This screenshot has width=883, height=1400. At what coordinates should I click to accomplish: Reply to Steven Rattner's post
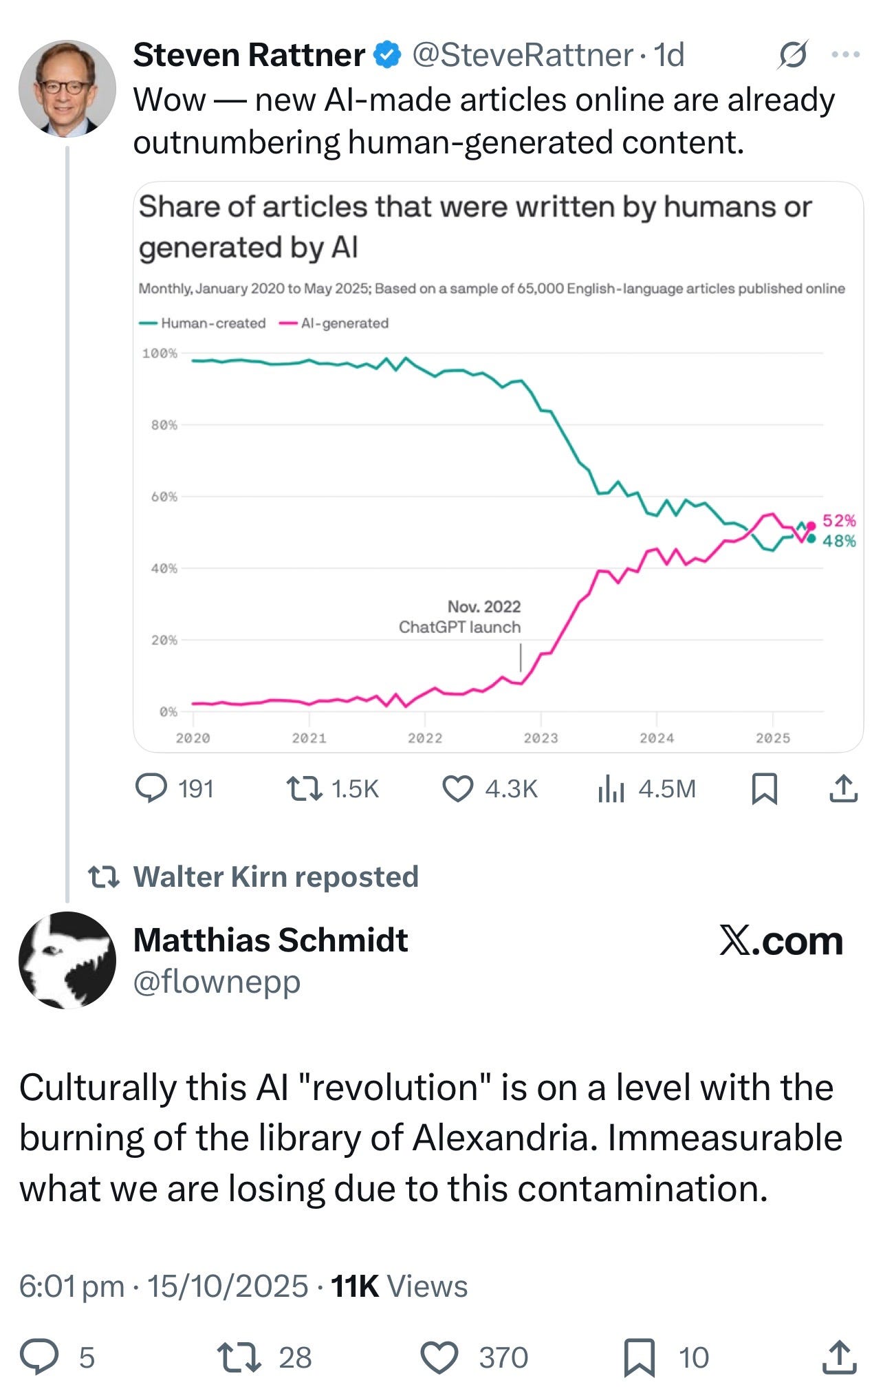pyautogui.click(x=151, y=788)
